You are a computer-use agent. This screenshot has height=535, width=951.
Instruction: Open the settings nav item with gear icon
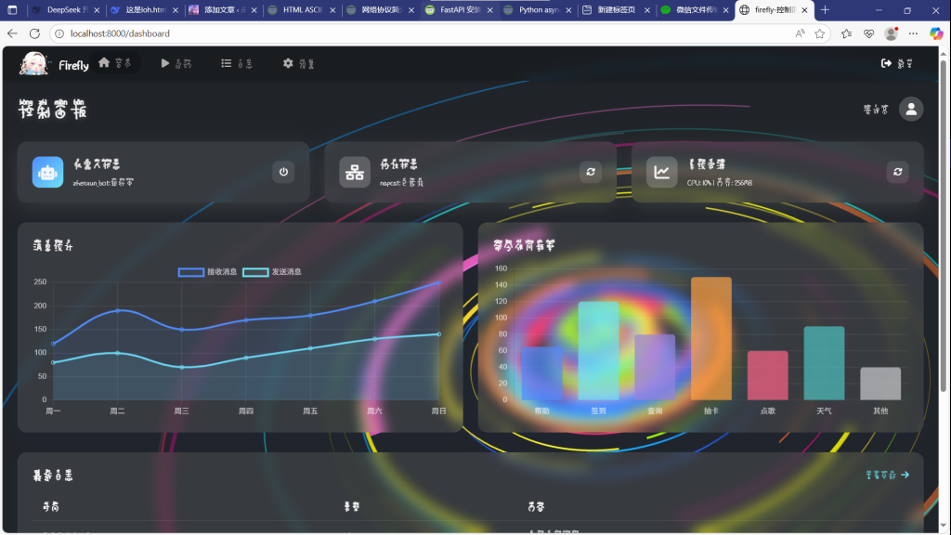298,63
